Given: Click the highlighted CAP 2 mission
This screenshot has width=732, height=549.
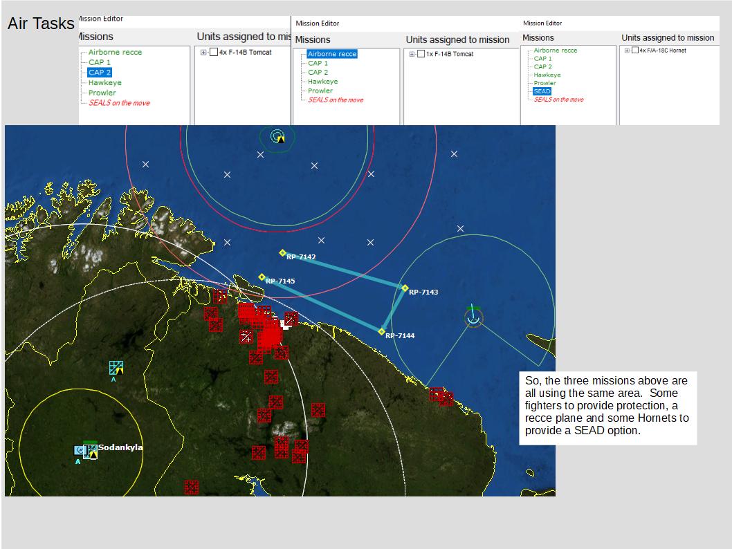Looking at the screenshot, I should point(100,73).
